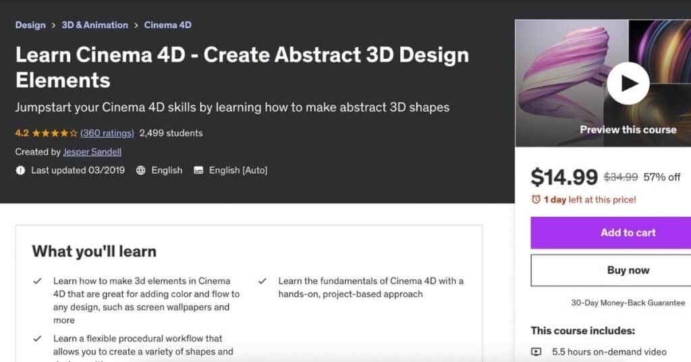Image resolution: width=691 pixels, height=362 pixels.
Task: Click the on-demand video icon
Action: tap(536, 352)
